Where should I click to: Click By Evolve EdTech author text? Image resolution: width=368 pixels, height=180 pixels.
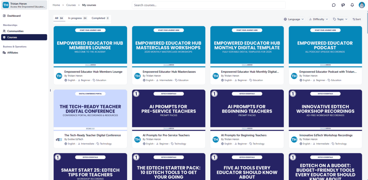[74, 139]
